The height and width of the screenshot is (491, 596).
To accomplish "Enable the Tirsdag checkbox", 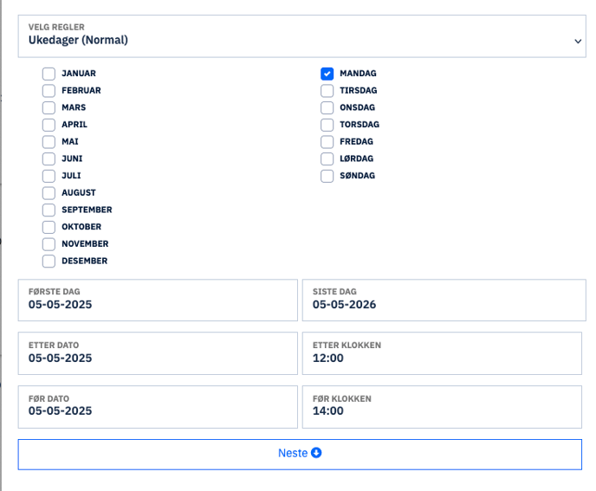I will (x=327, y=91).
